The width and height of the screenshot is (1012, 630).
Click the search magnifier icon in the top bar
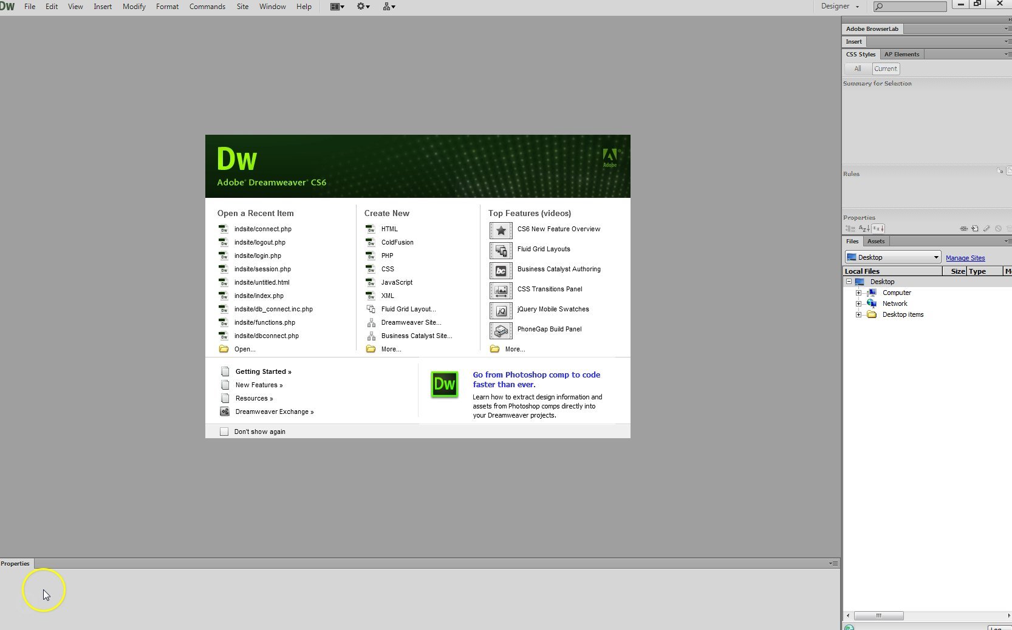pos(879,7)
